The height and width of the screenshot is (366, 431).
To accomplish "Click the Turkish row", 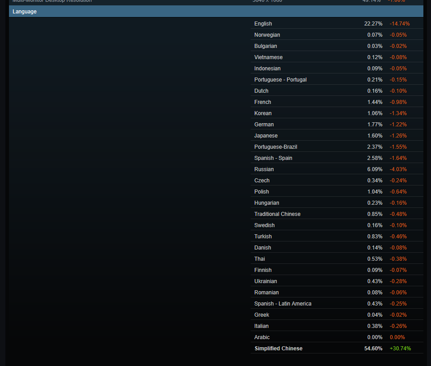I will [337, 237].
